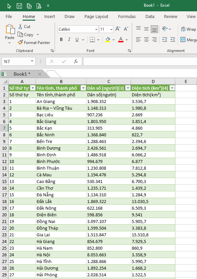197x279 pixels.
Task: Open the Calibri font name dropdown
Action: [x=96, y=29]
